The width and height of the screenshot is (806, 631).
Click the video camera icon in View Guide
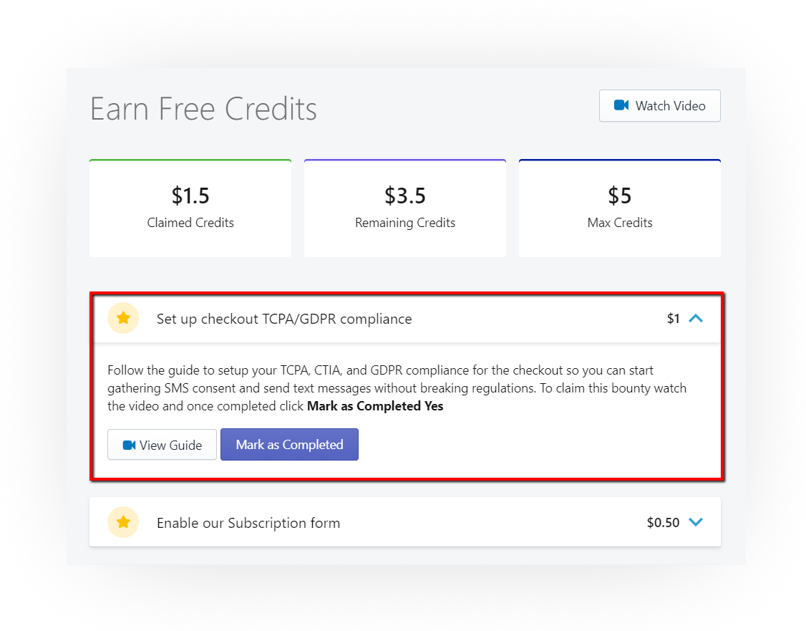[x=129, y=445]
